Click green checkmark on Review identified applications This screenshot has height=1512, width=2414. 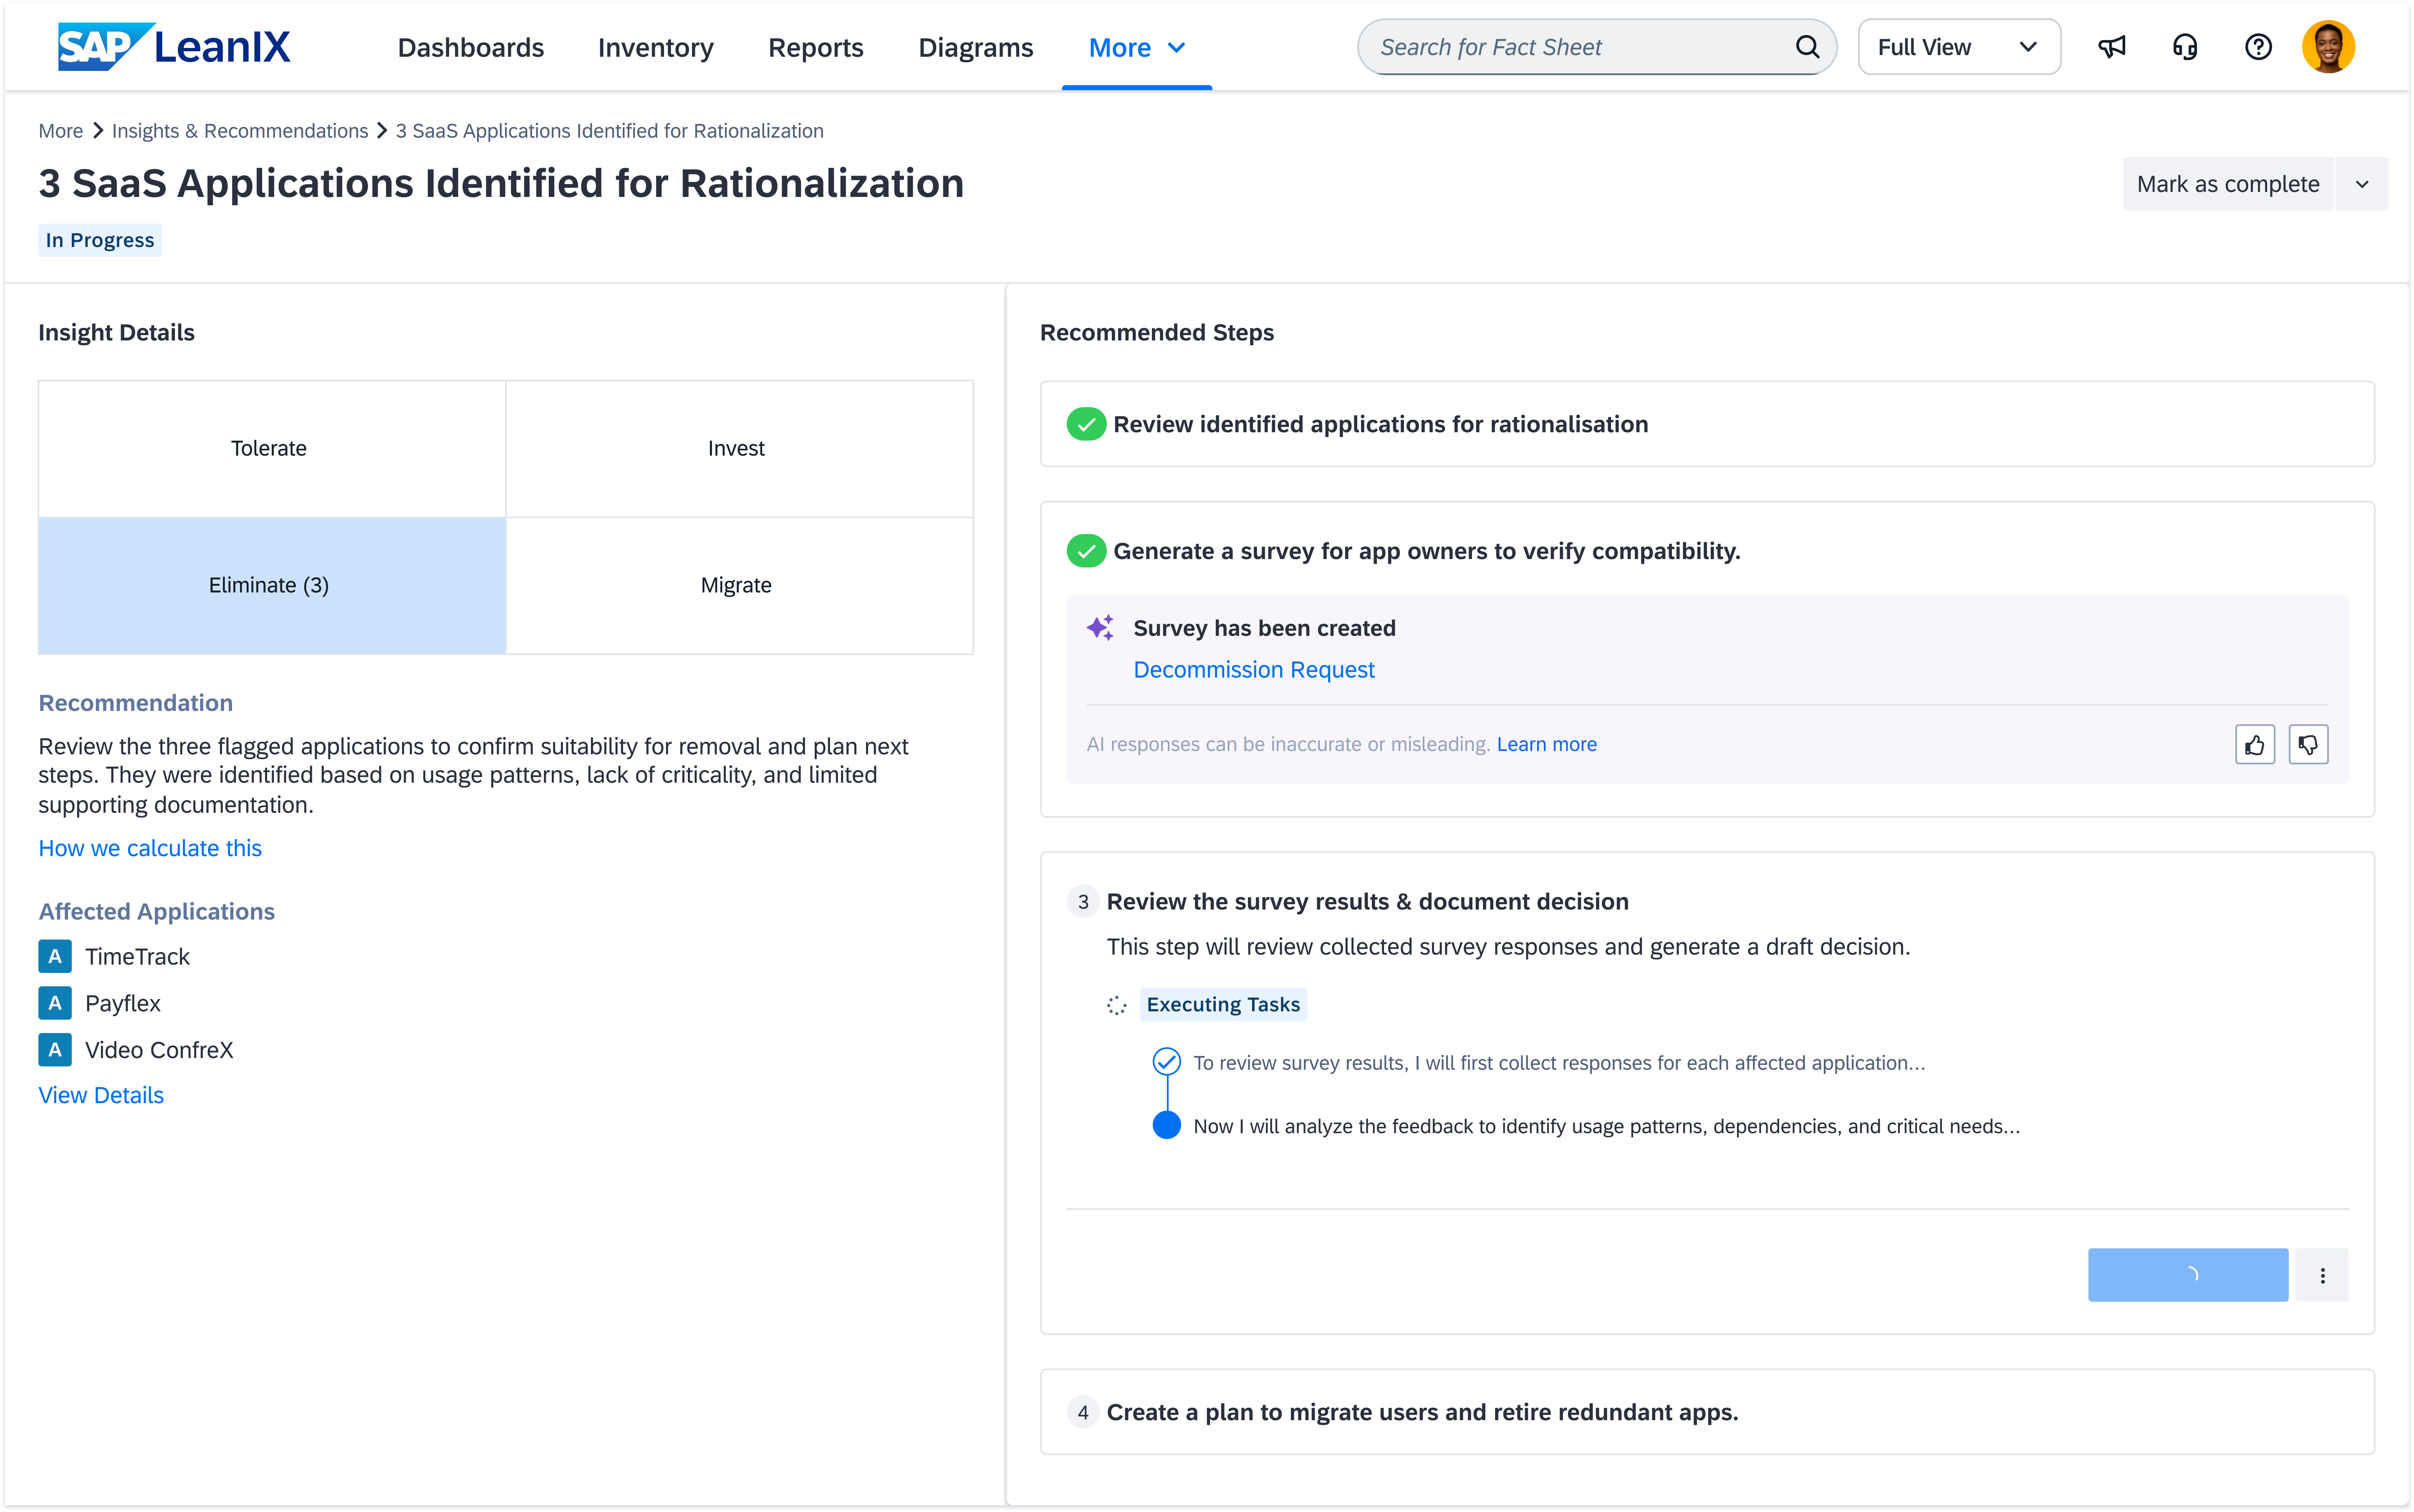point(1086,424)
